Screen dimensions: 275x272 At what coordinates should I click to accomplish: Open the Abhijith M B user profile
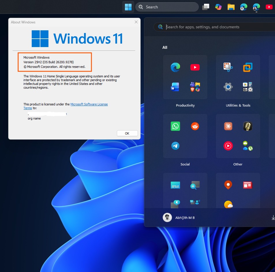tap(179, 218)
